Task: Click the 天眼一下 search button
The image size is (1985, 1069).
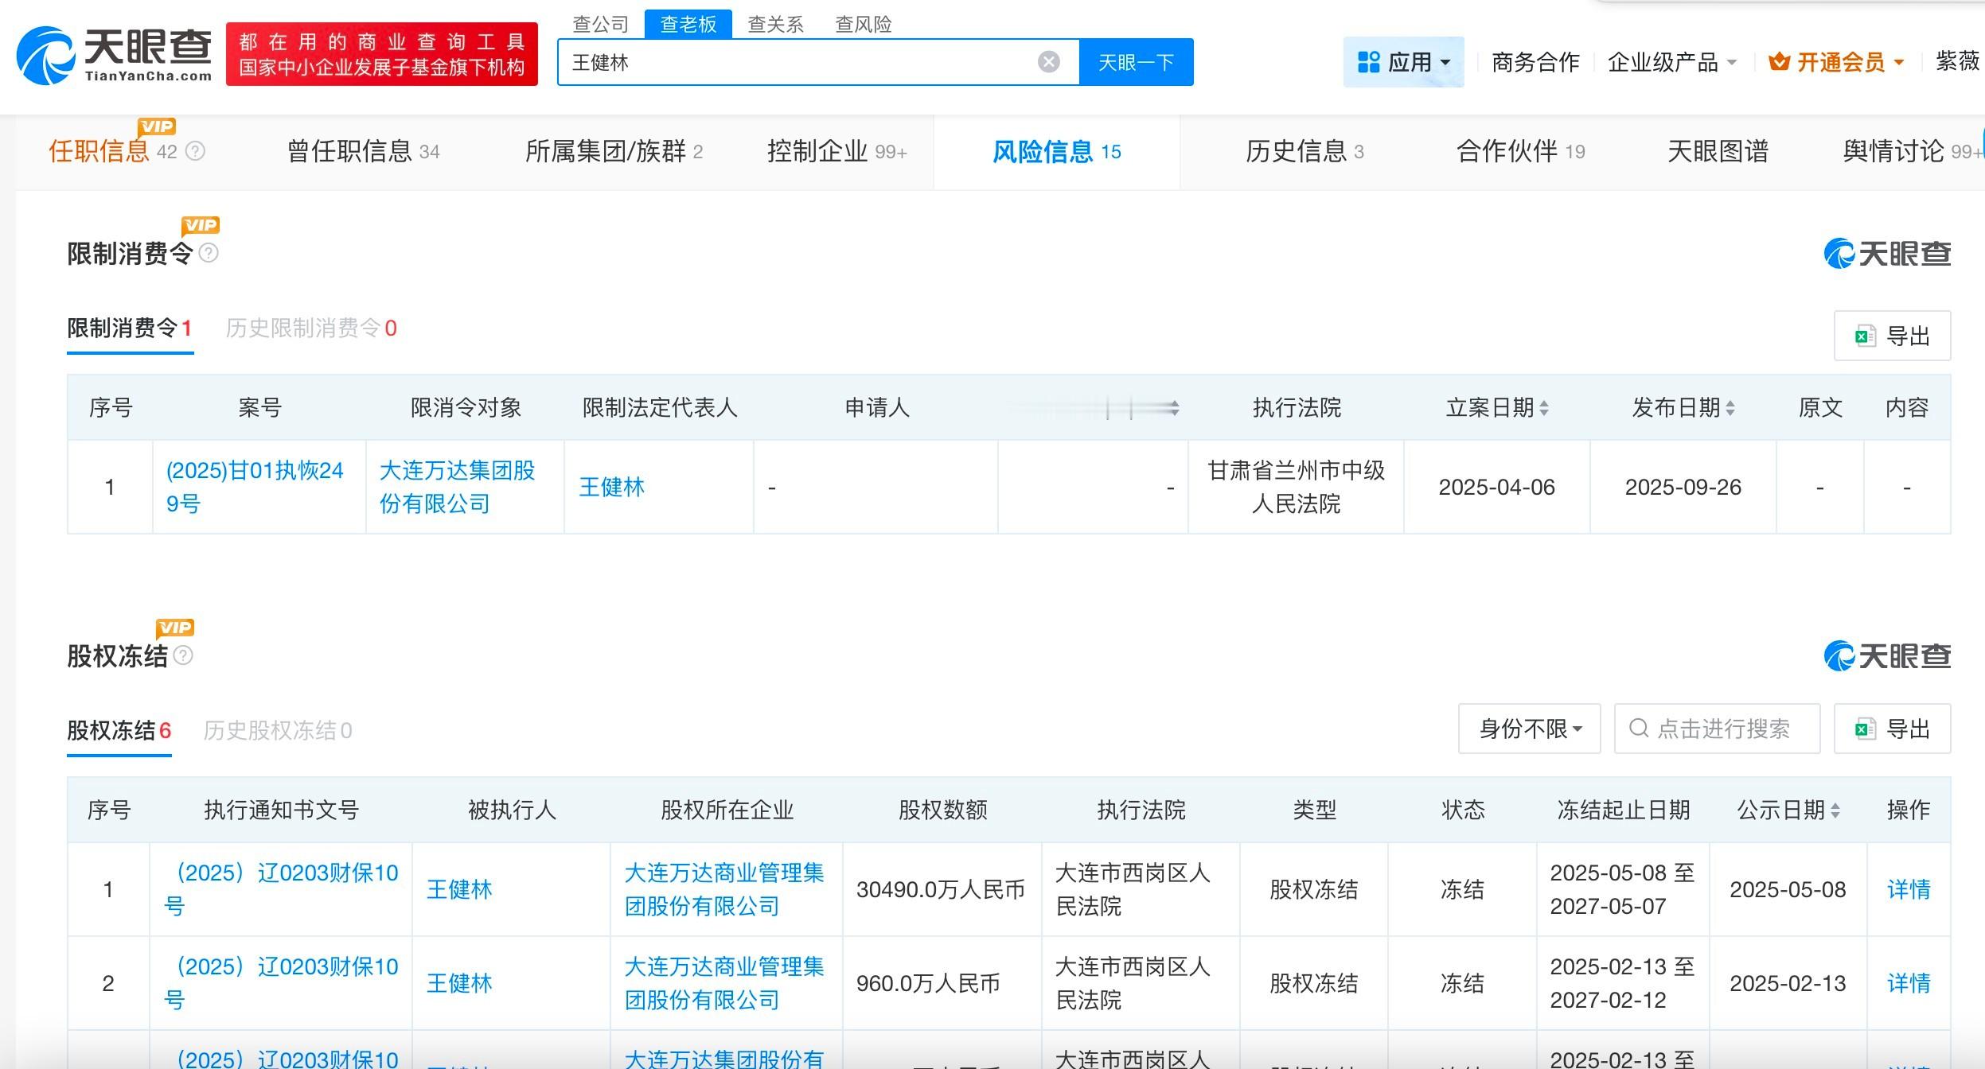Action: point(1136,62)
